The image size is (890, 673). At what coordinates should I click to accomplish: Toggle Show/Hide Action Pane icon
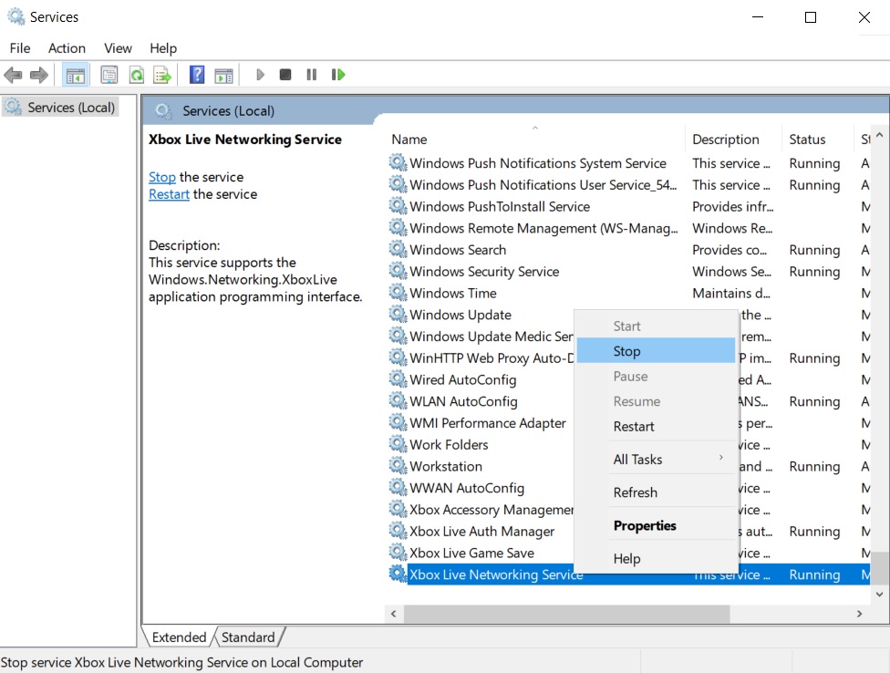[223, 75]
